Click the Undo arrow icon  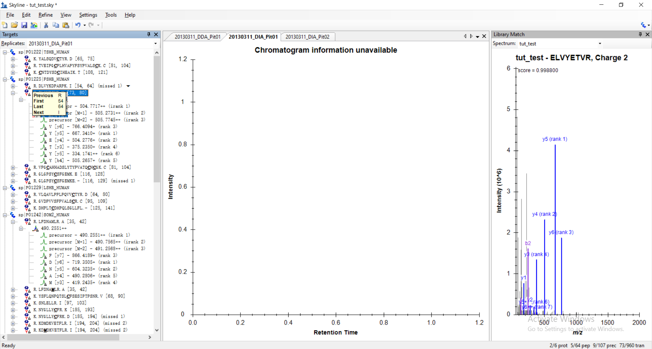pos(78,25)
